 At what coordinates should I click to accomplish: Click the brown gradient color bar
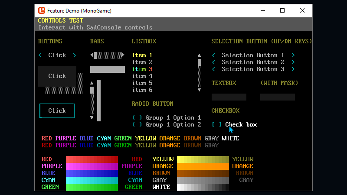click(x=203, y=173)
